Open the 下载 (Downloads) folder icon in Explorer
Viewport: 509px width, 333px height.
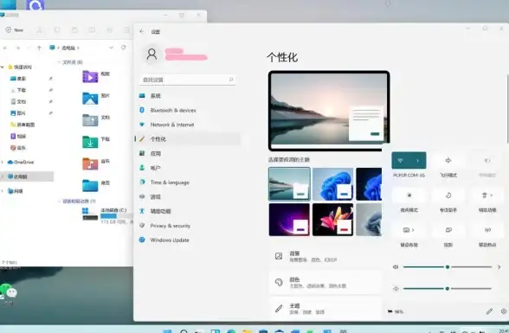click(x=90, y=142)
